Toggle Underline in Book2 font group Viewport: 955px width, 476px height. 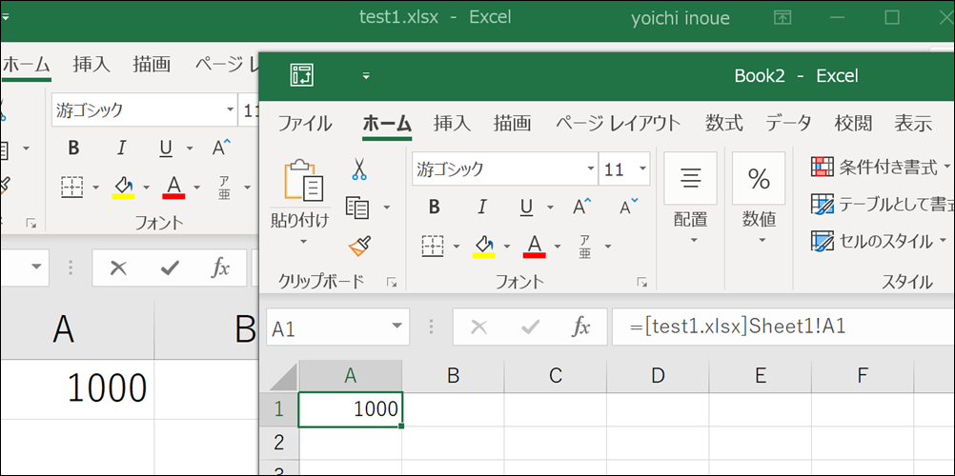(x=527, y=207)
